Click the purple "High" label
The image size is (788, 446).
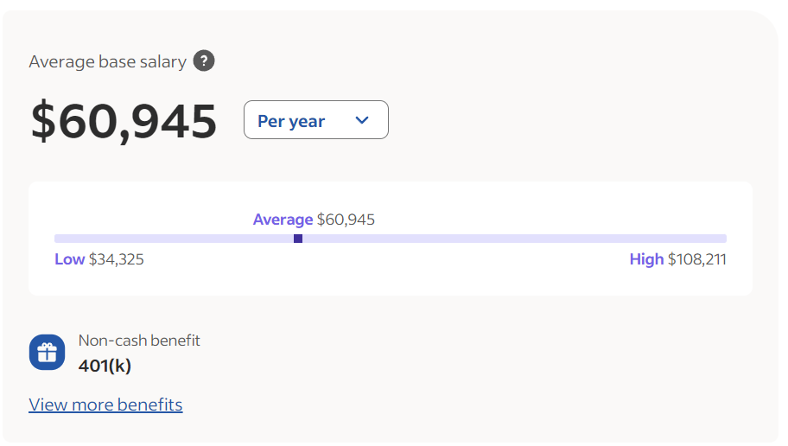click(x=646, y=259)
